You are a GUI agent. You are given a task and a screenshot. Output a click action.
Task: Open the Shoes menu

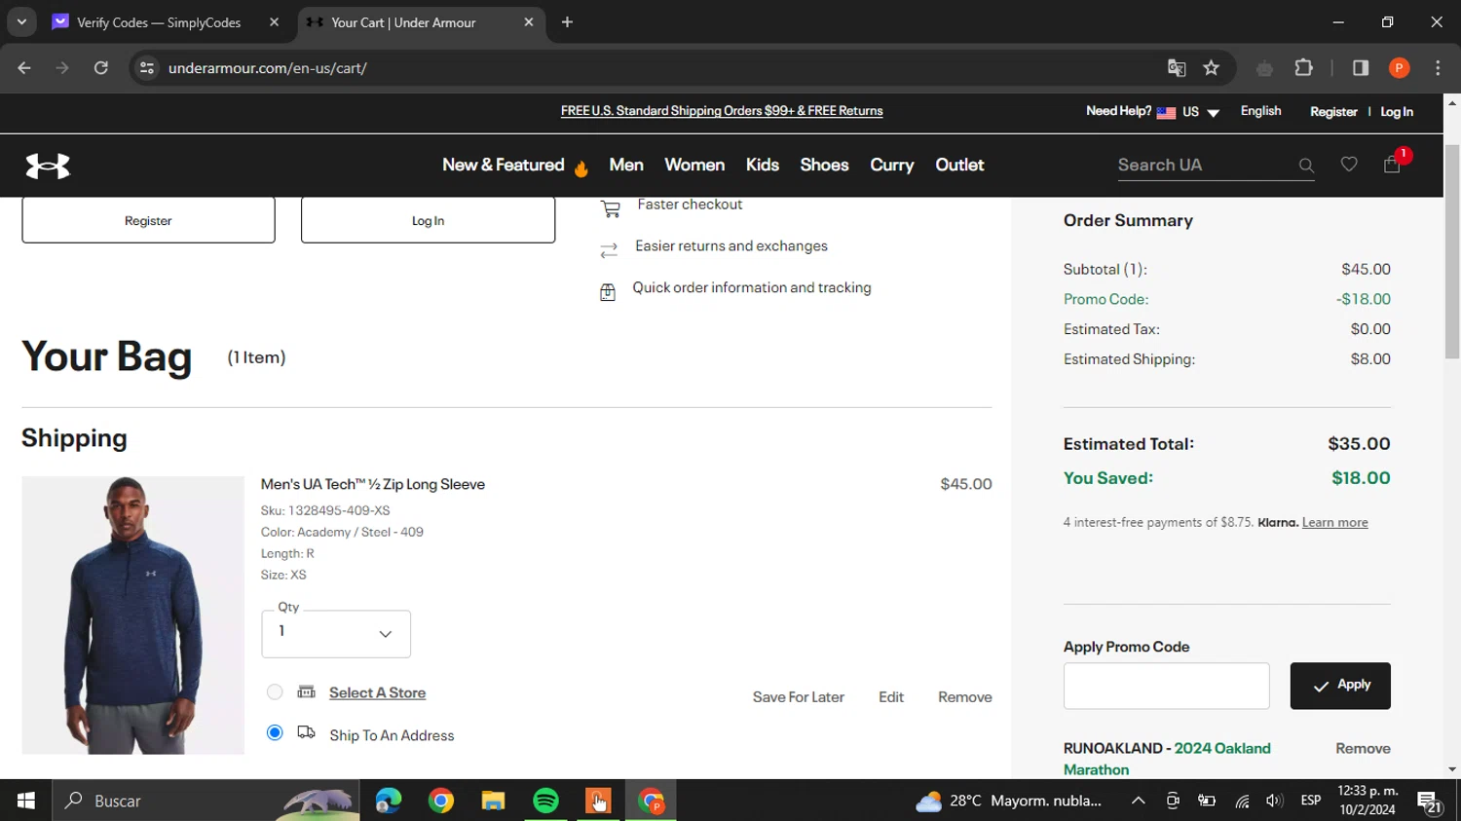pyautogui.click(x=824, y=165)
